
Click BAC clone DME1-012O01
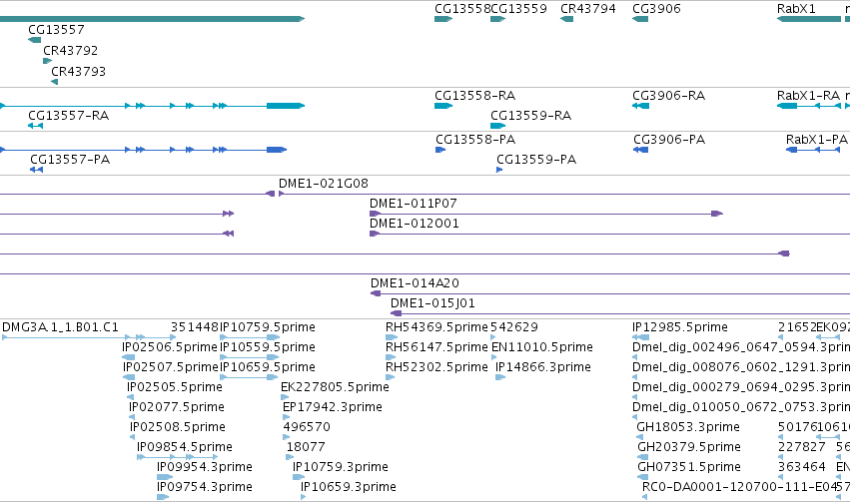pyautogui.click(x=609, y=234)
